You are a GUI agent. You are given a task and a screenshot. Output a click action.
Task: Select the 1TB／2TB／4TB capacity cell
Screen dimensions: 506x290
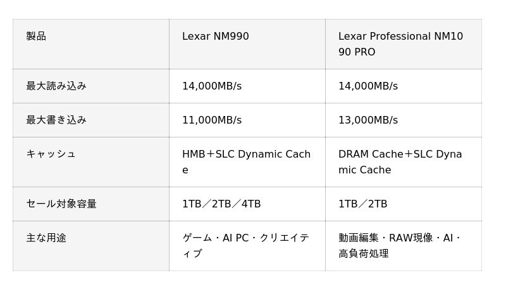[247, 204]
